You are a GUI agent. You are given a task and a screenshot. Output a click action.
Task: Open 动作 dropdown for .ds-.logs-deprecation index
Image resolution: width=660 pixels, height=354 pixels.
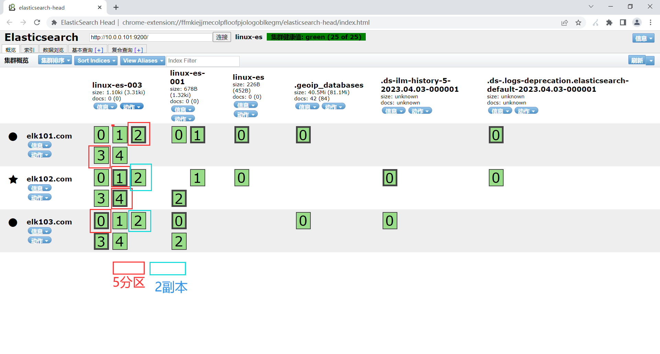point(526,111)
